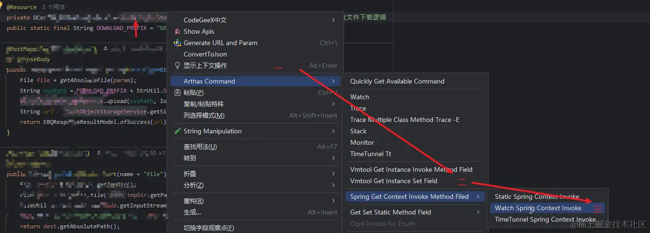Choose the Trace command

tap(358, 108)
